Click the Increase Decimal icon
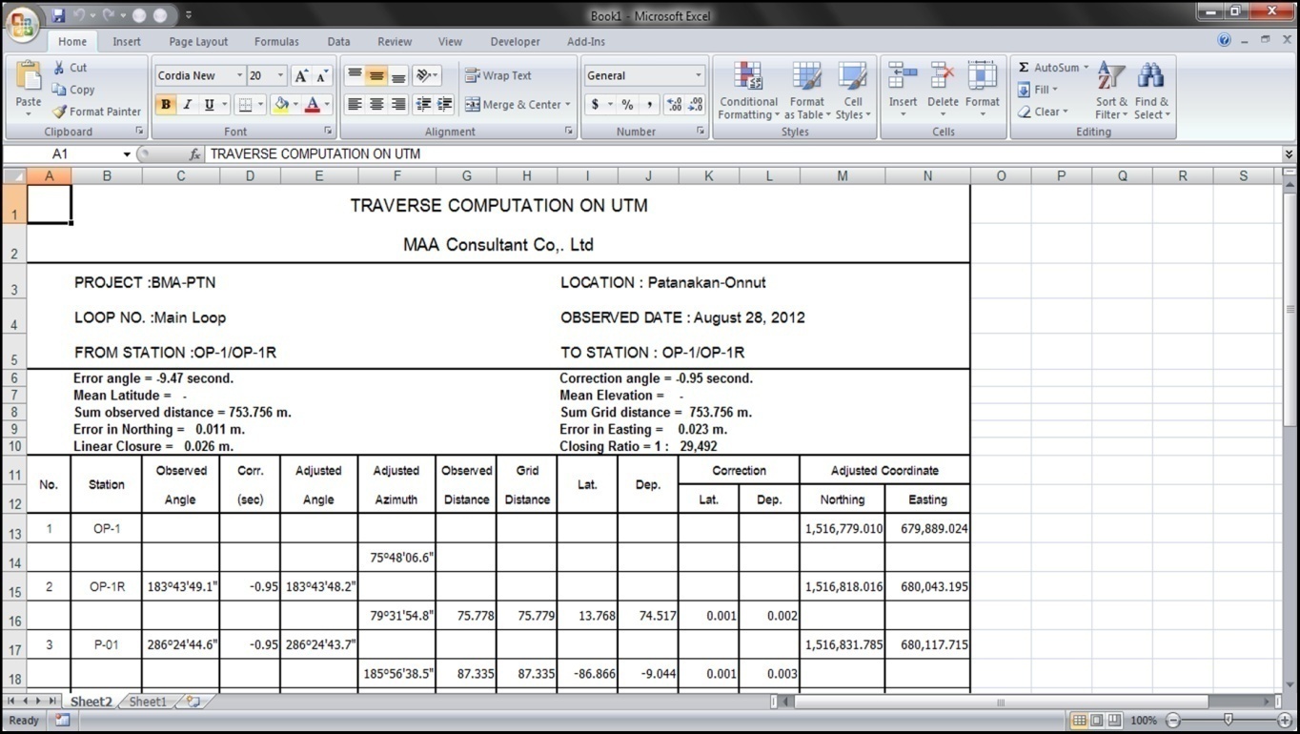The width and height of the screenshot is (1300, 734). [672, 105]
